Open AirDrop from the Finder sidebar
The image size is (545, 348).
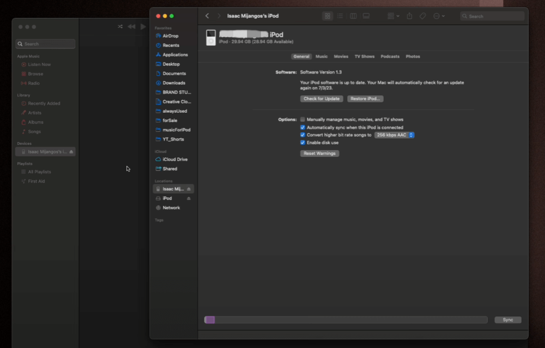coord(170,36)
